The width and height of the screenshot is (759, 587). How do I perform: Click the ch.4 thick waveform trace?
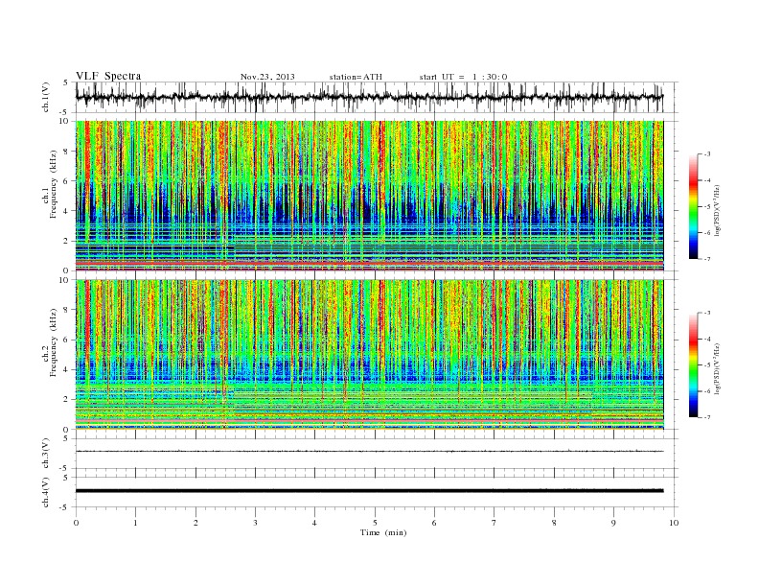(x=369, y=491)
